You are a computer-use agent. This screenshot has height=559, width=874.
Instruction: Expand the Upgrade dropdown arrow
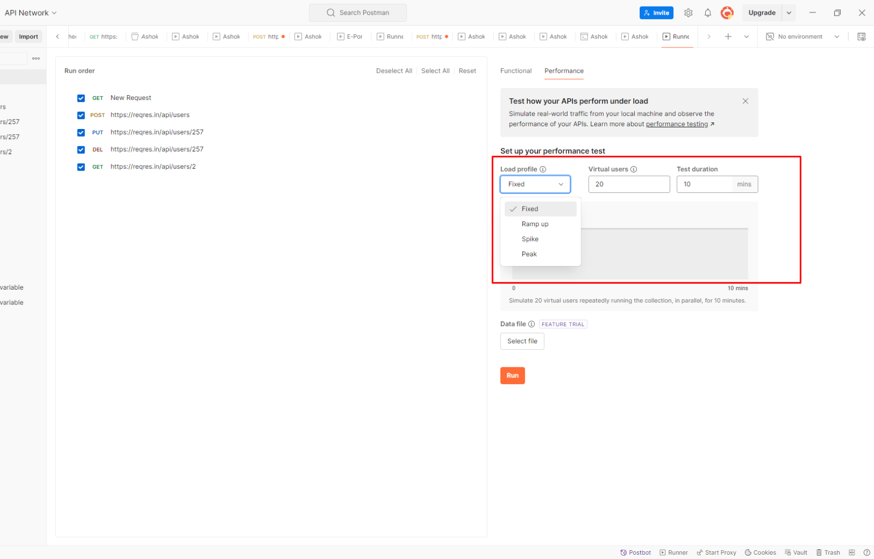coord(788,13)
